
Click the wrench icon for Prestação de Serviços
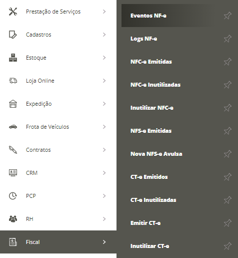click(x=13, y=12)
